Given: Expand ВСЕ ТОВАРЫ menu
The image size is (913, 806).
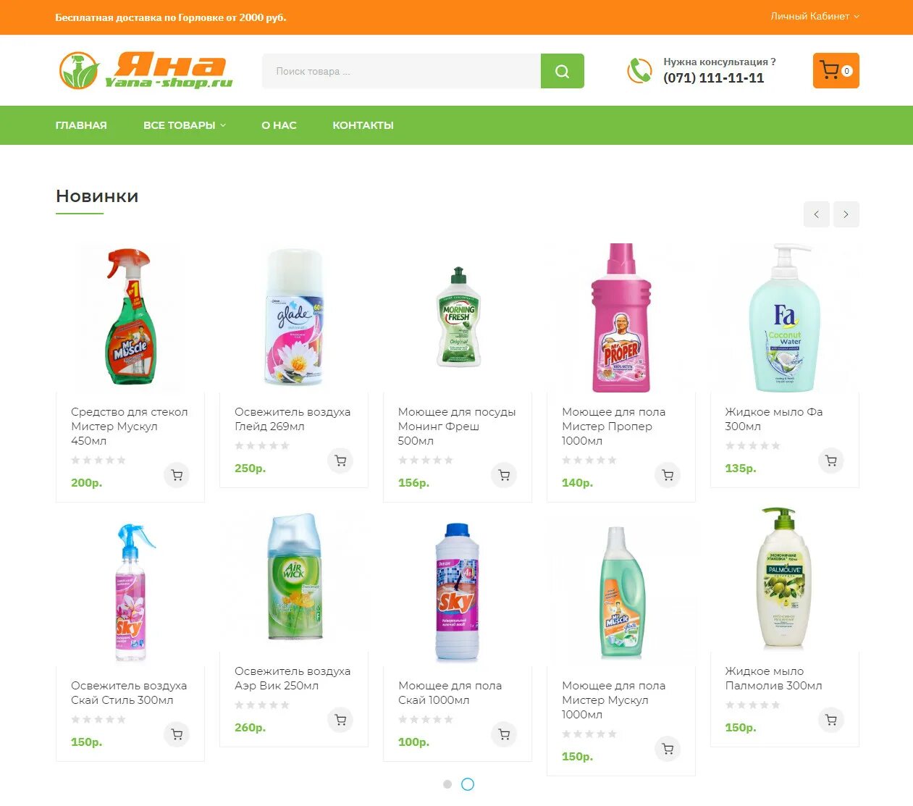Looking at the screenshot, I should point(185,125).
